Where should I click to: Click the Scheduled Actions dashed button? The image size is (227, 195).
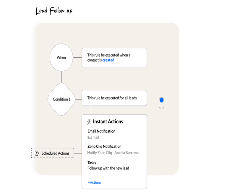[x=53, y=153]
